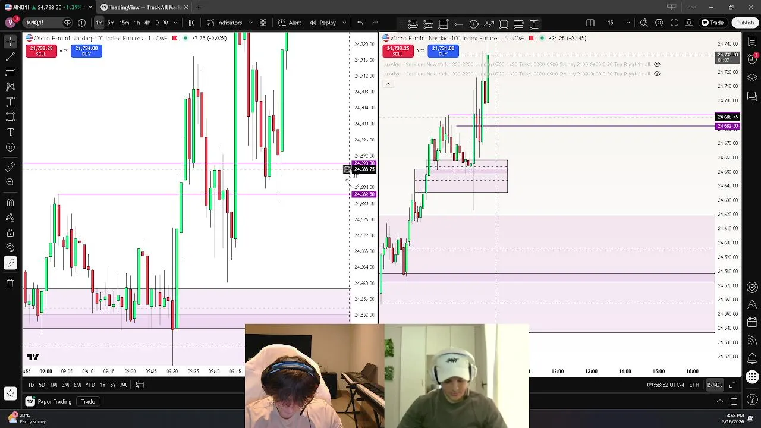This screenshot has height=428, width=761.
Task: Select the text annotation tool
Action: [x=10, y=132]
